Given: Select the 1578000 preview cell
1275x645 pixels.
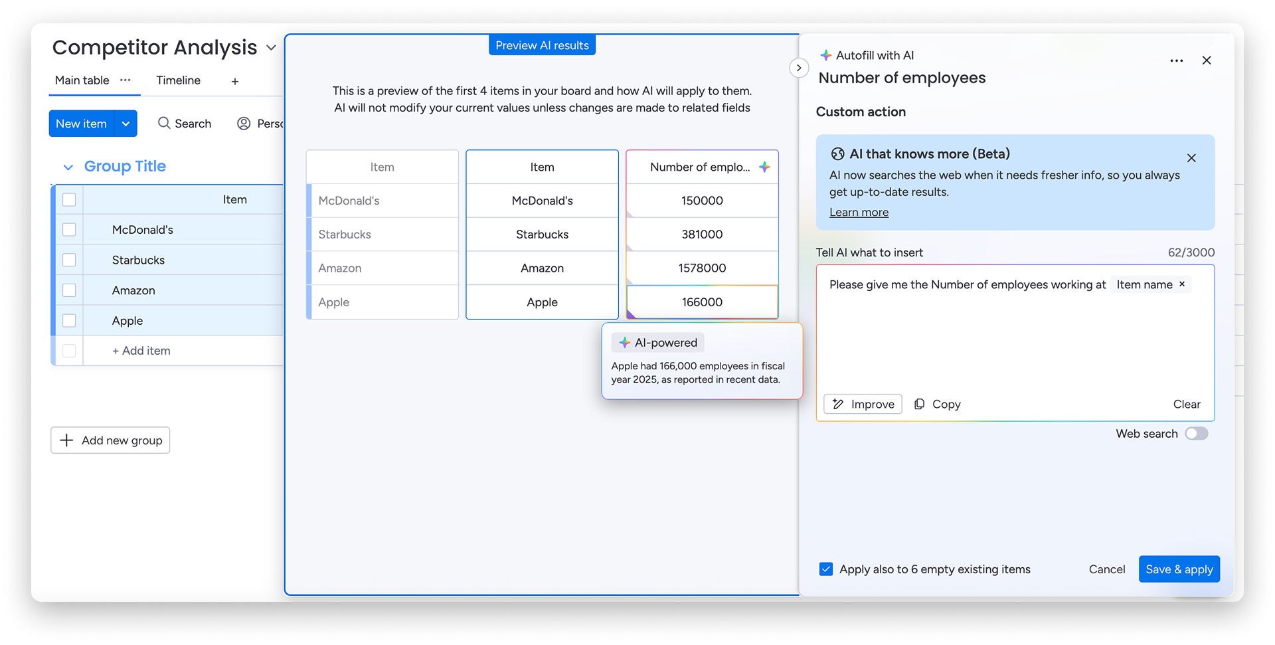Looking at the screenshot, I should click(x=702, y=268).
